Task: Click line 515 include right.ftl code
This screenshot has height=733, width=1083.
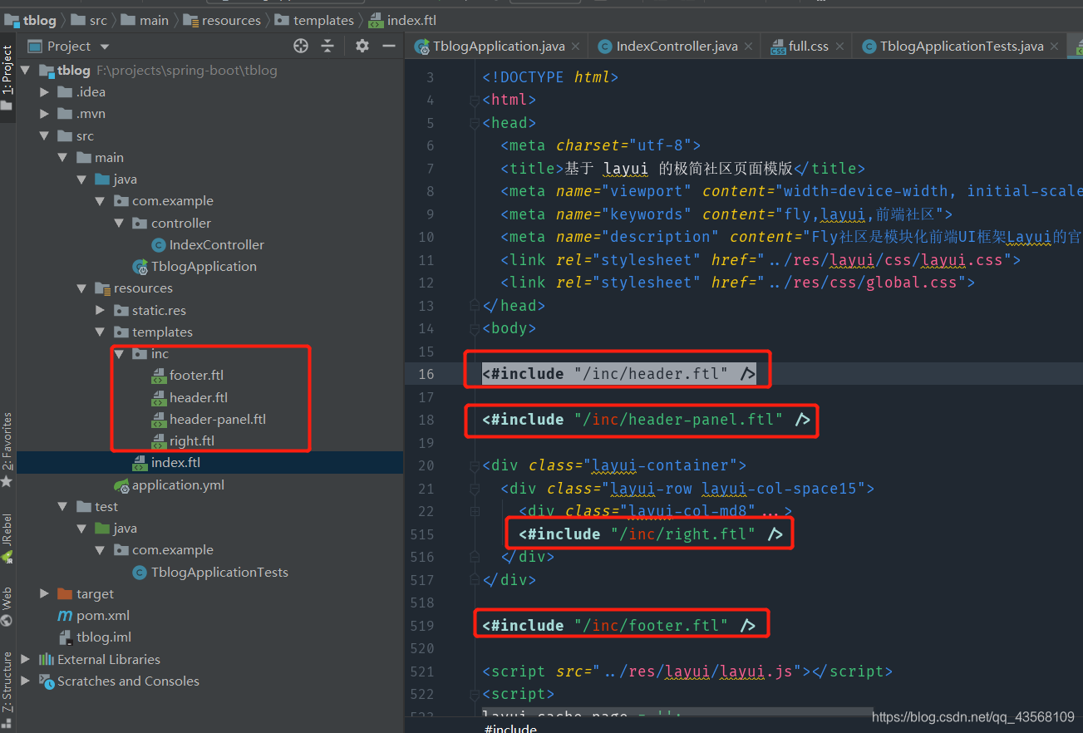Action: coord(651,534)
